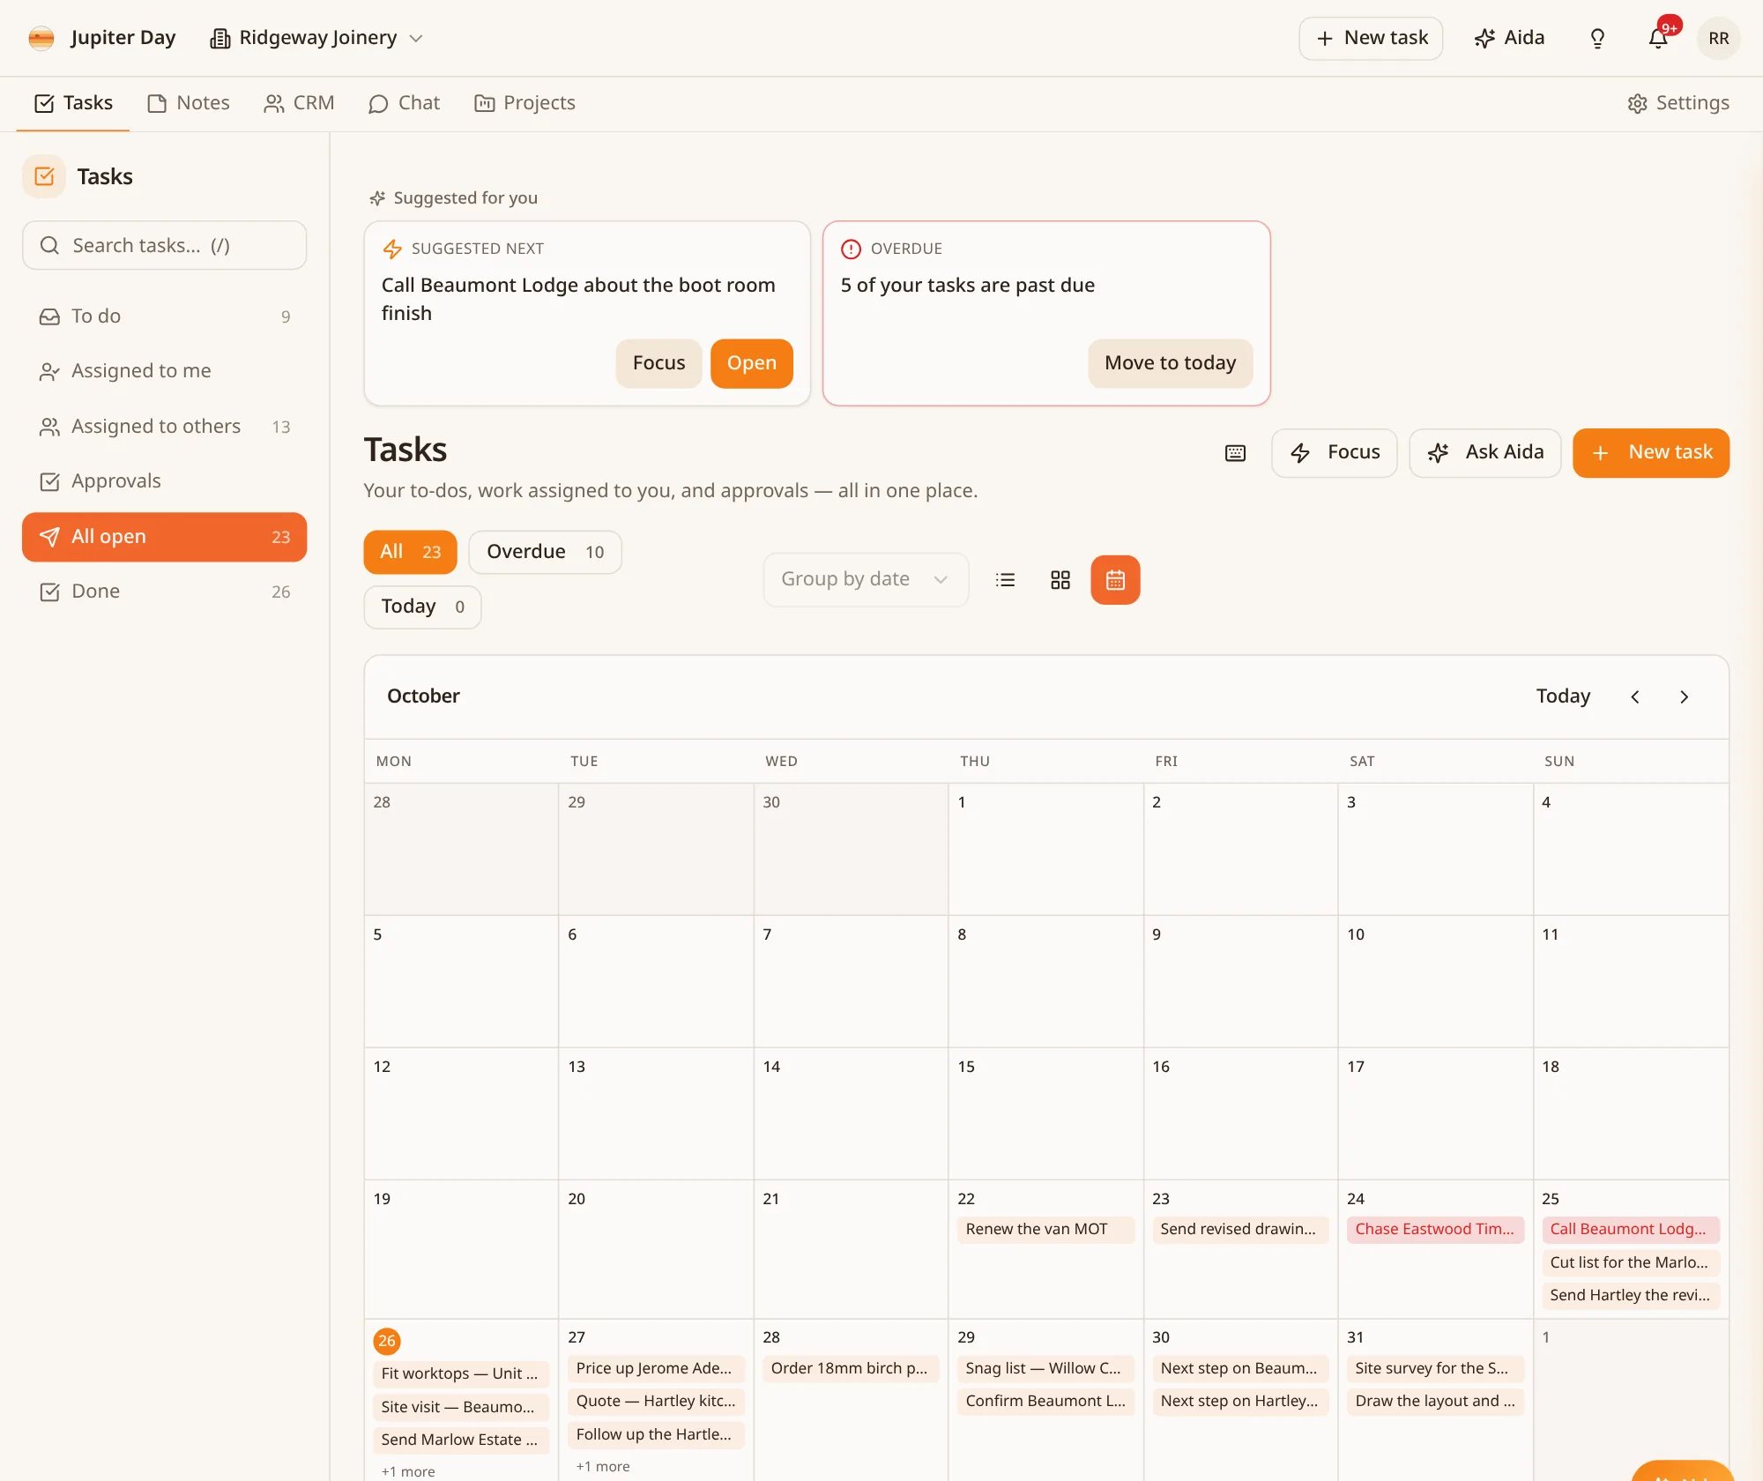Go to next month arrow

coord(1685,696)
